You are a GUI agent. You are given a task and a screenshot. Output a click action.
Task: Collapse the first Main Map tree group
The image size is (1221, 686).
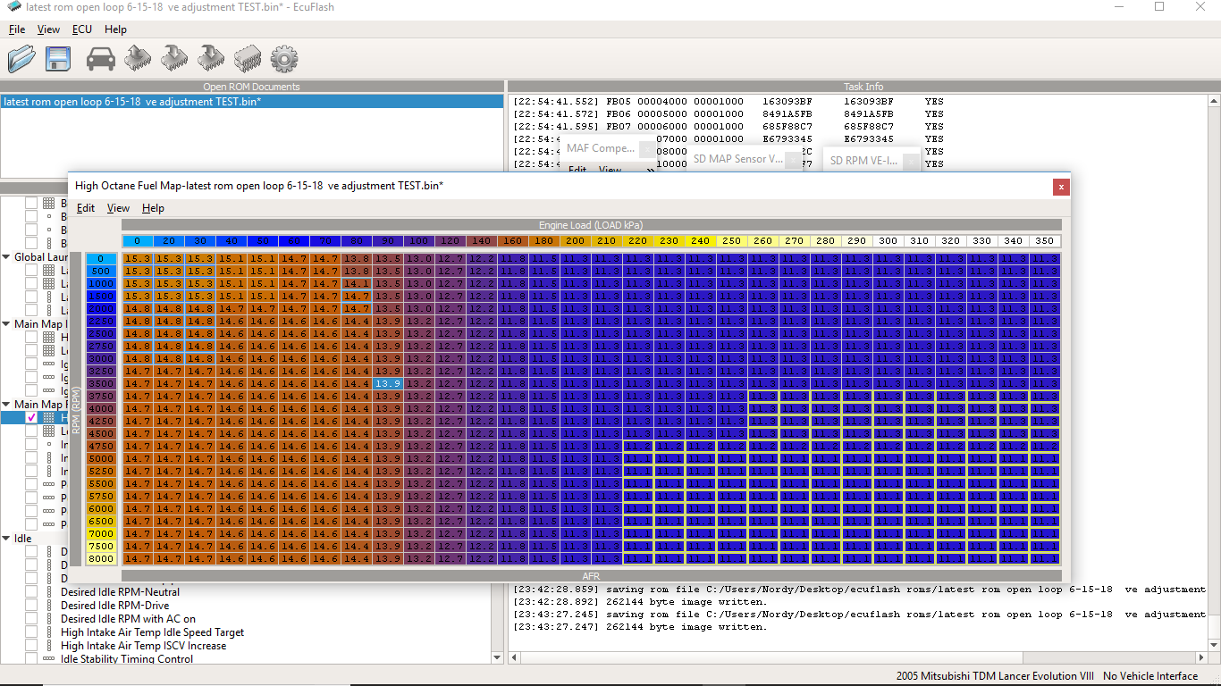(6, 324)
